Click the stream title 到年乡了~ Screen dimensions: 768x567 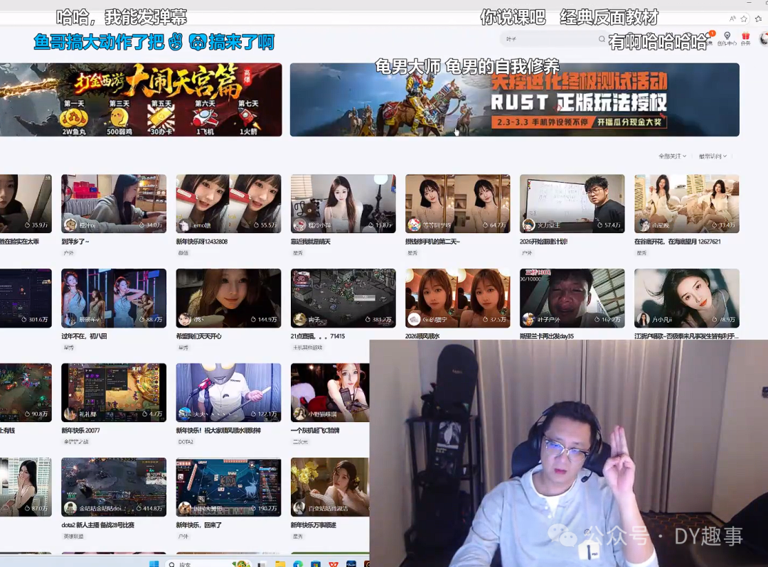point(75,242)
